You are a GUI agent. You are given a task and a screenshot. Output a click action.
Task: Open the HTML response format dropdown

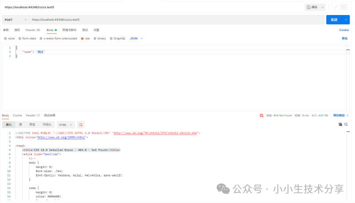pos(65,125)
